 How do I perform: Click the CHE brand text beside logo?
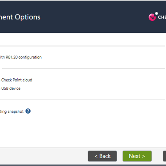pos(162,17)
